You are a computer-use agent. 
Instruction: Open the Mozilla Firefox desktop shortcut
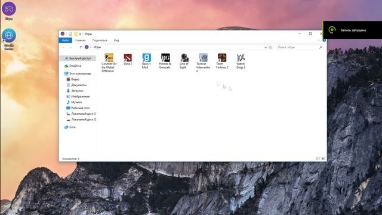coord(9,39)
